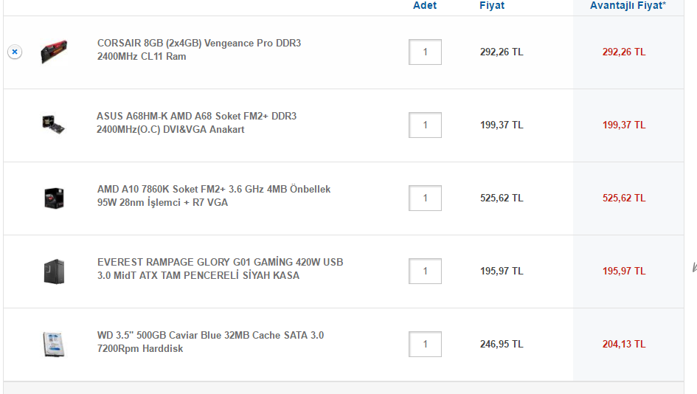This screenshot has height=394, width=697.
Task: Click the WD Caviar Blue harddisk image
Action: (54, 344)
